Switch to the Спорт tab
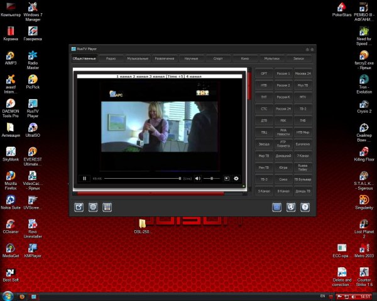 click(218, 58)
